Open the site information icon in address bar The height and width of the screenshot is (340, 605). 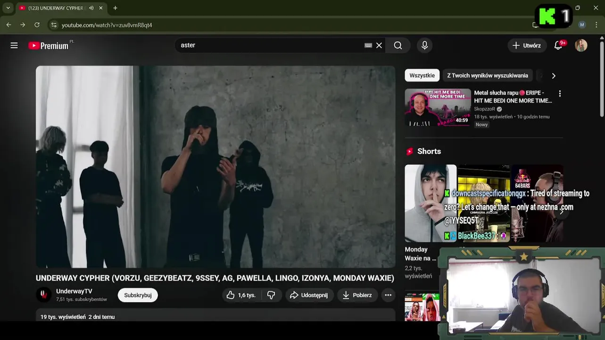(53, 25)
